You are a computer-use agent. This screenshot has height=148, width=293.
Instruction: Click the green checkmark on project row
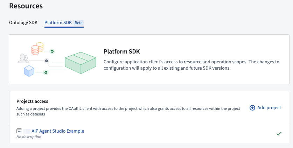279,134
